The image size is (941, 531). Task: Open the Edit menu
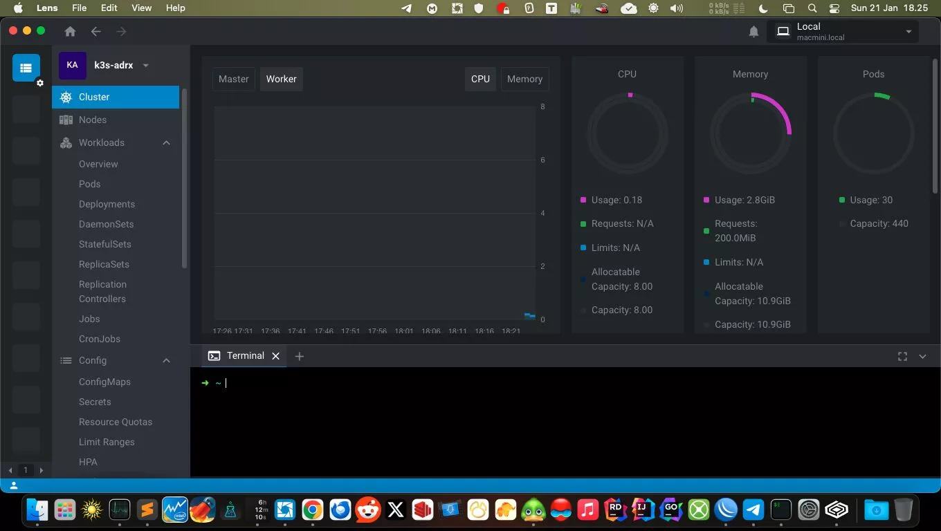pos(109,8)
